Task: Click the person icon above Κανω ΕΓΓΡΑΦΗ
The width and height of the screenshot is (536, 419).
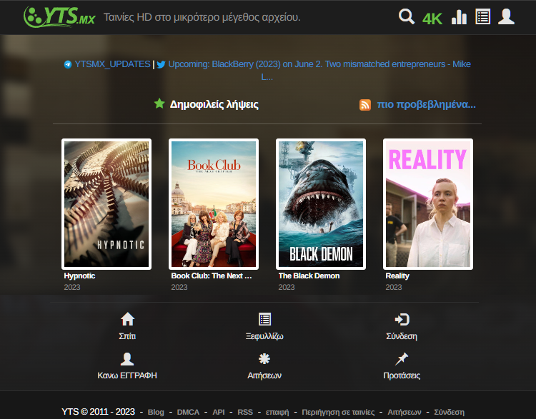Action: click(127, 359)
